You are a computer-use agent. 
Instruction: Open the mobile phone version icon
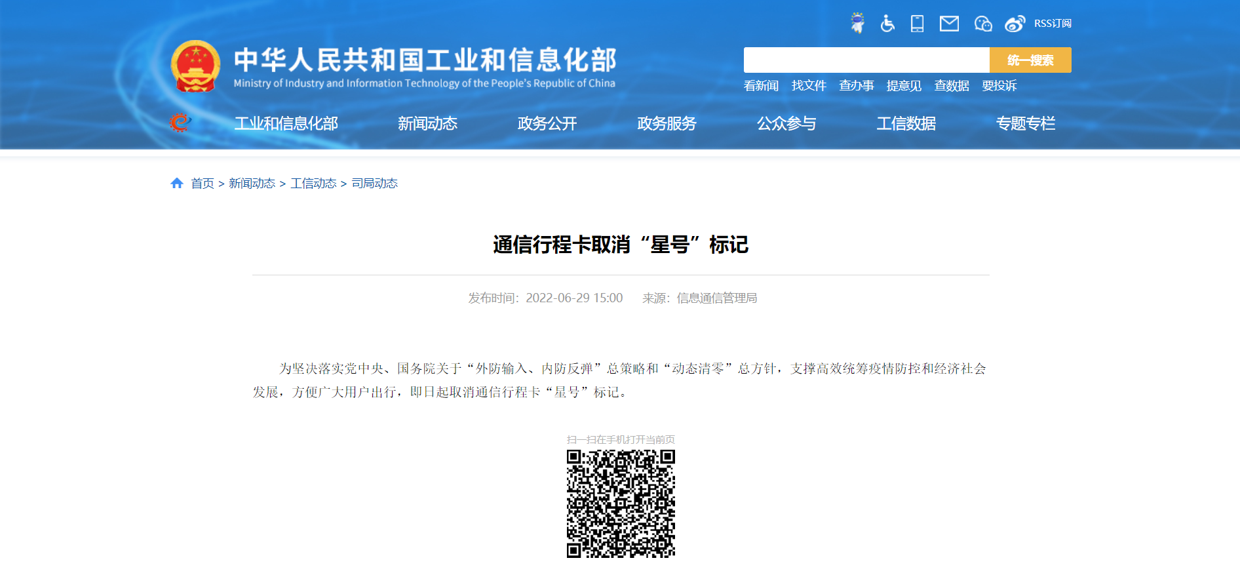(917, 24)
